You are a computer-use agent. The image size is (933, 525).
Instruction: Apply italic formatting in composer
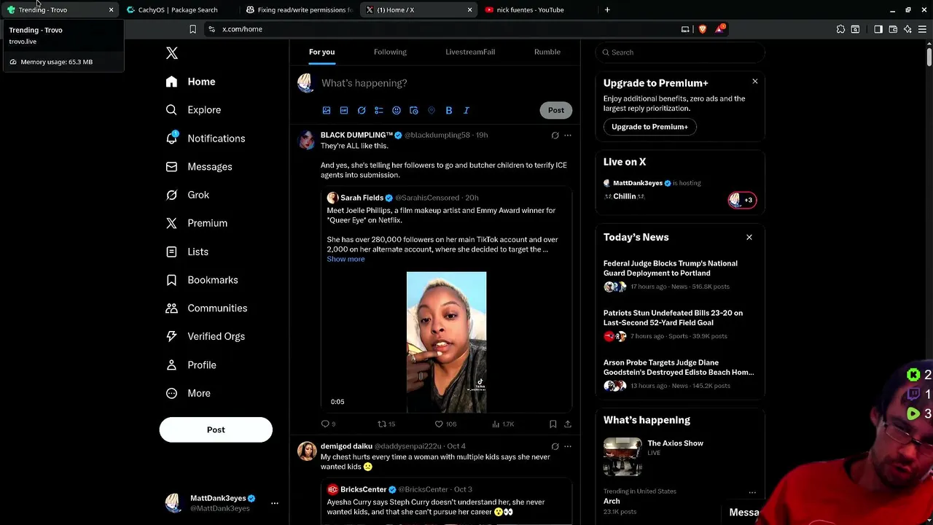[x=466, y=110]
